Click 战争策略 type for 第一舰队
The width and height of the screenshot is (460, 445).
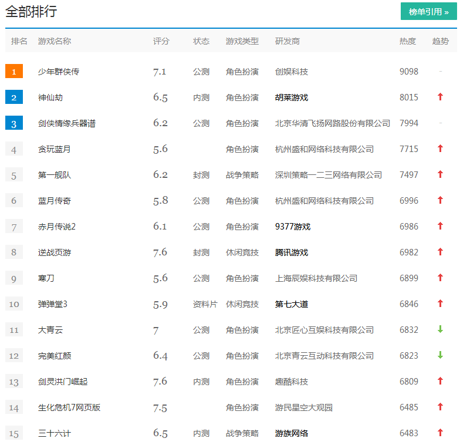pos(242,175)
